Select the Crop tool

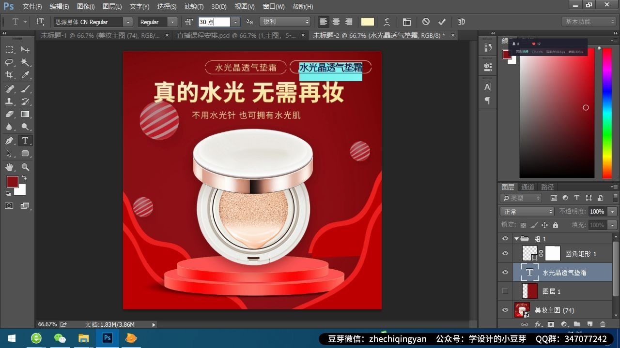click(9, 75)
